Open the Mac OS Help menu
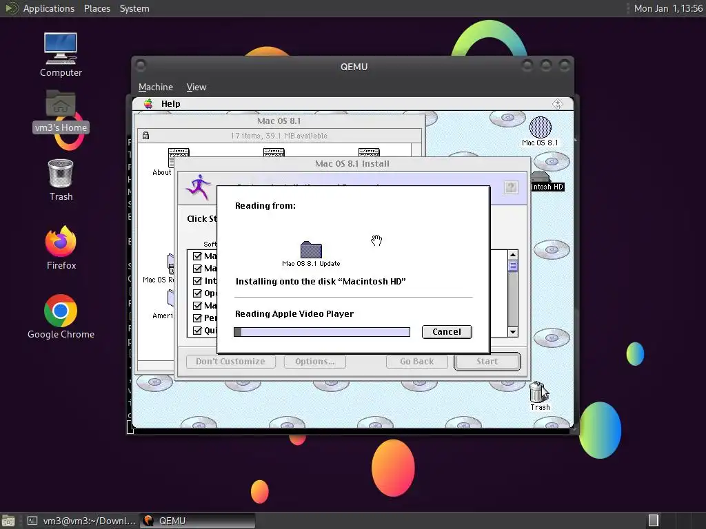The width and height of the screenshot is (706, 529). click(171, 104)
